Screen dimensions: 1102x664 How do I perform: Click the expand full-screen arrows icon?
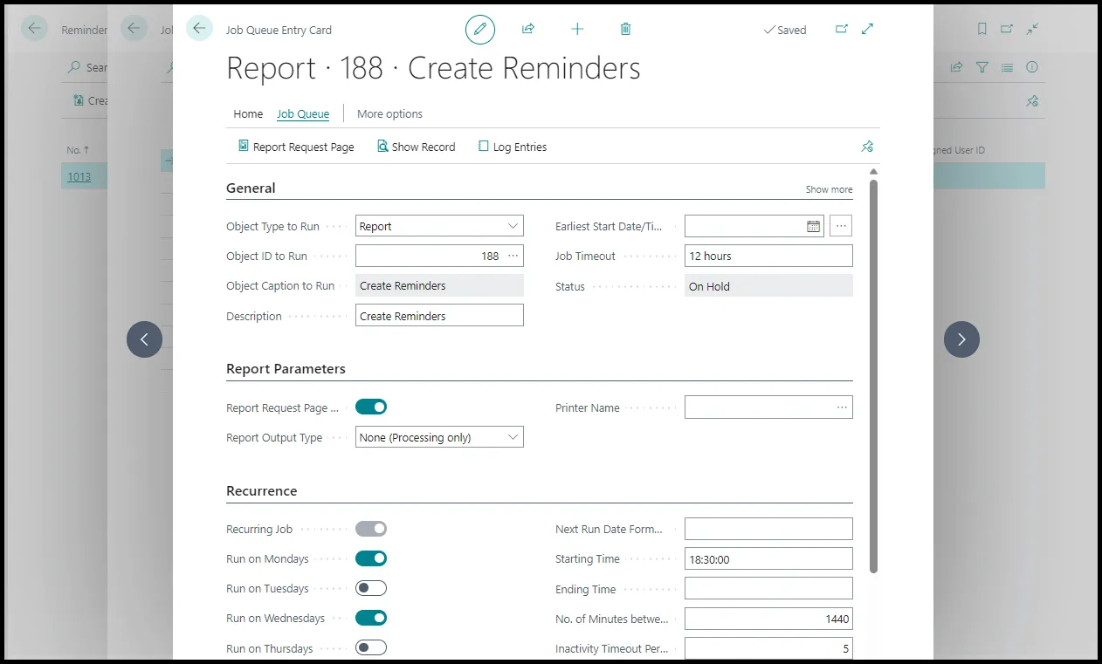coord(867,29)
